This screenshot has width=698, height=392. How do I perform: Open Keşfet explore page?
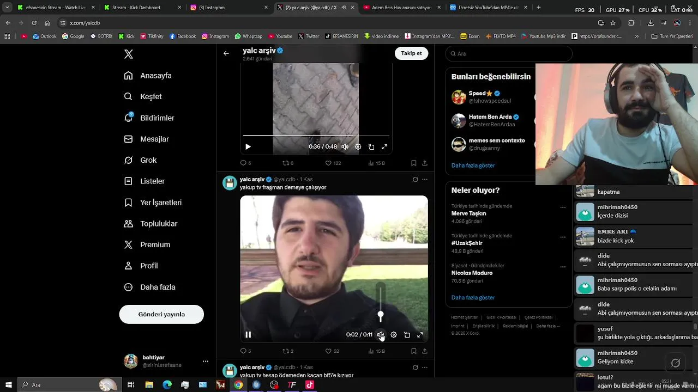pyautogui.click(x=143, y=96)
